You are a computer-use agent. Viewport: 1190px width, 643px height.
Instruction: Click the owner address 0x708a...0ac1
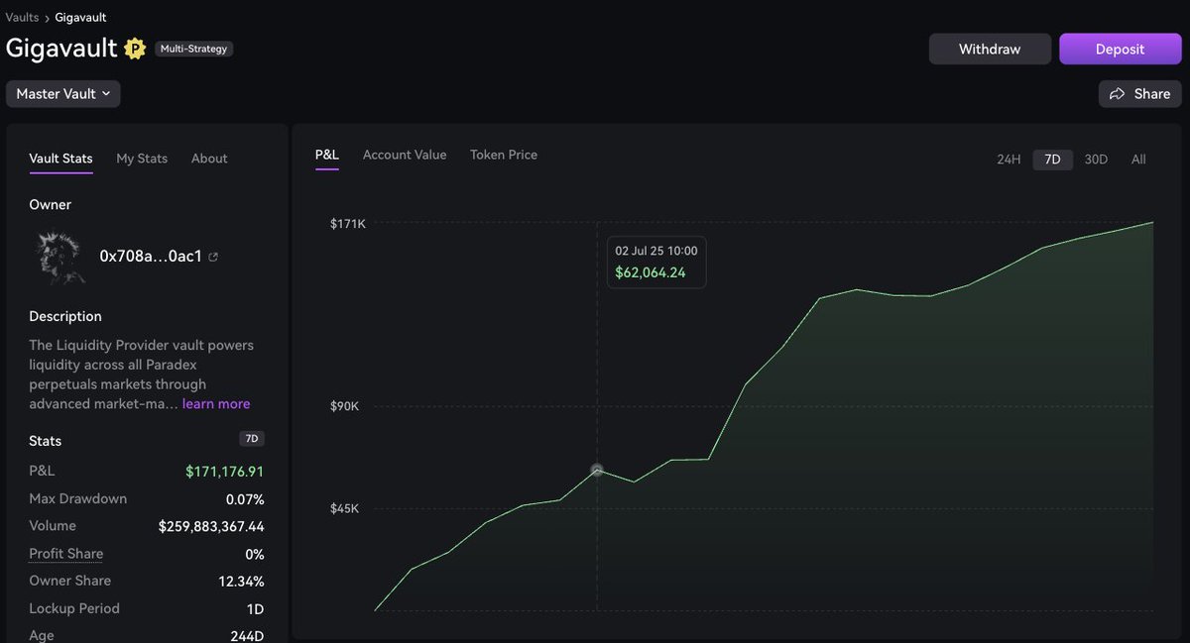click(151, 257)
